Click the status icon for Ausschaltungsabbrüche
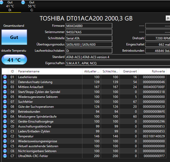This screenshot has width=170, height=162. tap(5, 126)
